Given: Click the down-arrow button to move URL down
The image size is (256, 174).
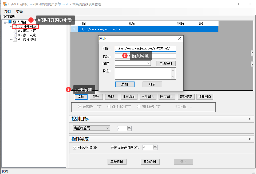Looking at the screenshot, I should click(252, 64).
